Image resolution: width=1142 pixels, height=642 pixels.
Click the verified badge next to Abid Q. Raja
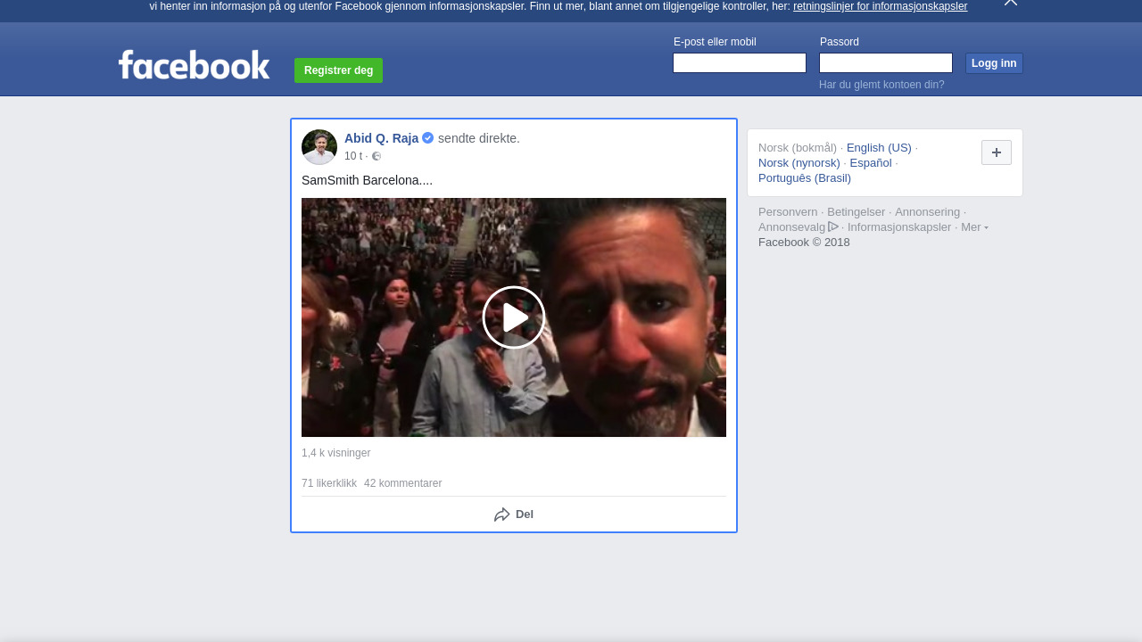428,138
